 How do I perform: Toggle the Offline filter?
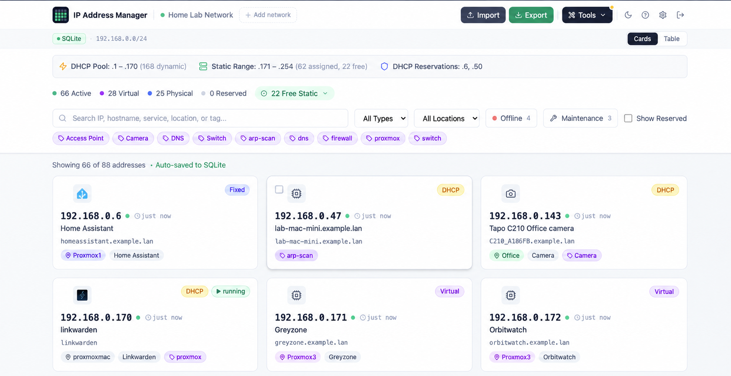(x=511, y=118)
